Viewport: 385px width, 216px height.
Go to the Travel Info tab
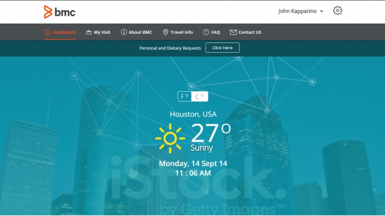[x=178, y=32]
